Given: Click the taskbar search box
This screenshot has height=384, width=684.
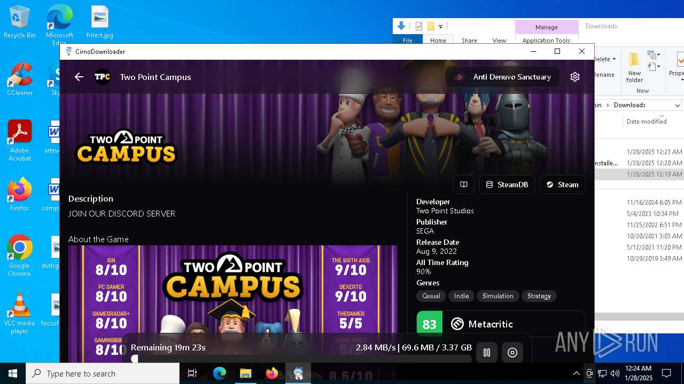Looking at the screenshot, I should point(103,373).
